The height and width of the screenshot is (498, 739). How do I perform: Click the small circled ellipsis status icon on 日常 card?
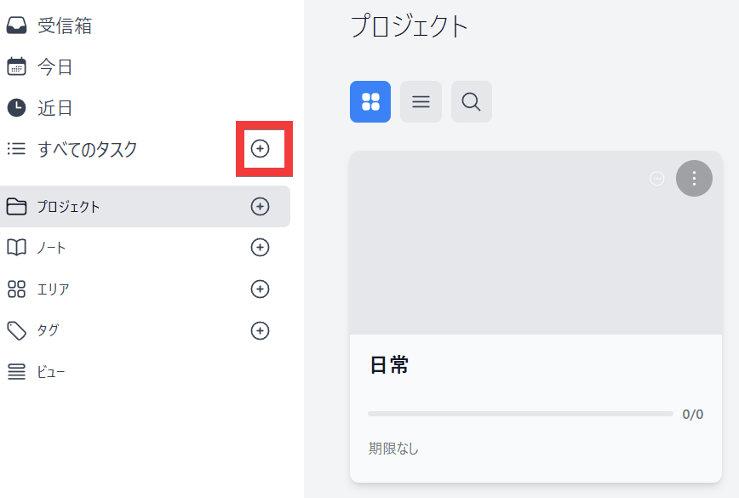(657, 179)
